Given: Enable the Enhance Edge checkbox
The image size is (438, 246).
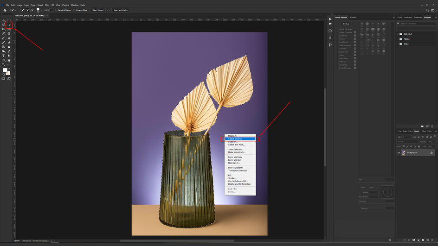Looking at the screenshot, I should pos(74,10).
